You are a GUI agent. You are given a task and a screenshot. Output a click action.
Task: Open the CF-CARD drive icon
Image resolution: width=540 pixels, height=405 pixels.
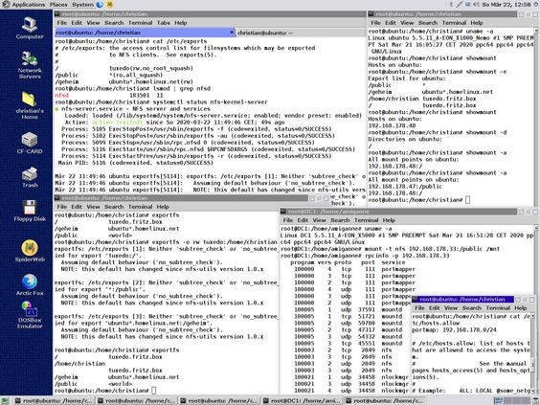click(x=30, y=143)
